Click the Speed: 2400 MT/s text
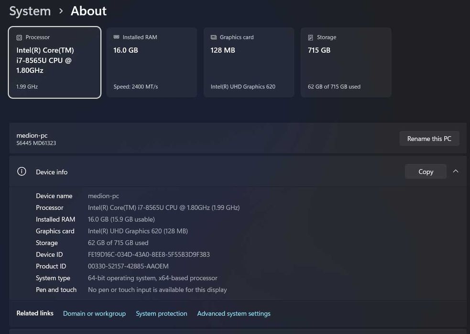 (136, 86)
